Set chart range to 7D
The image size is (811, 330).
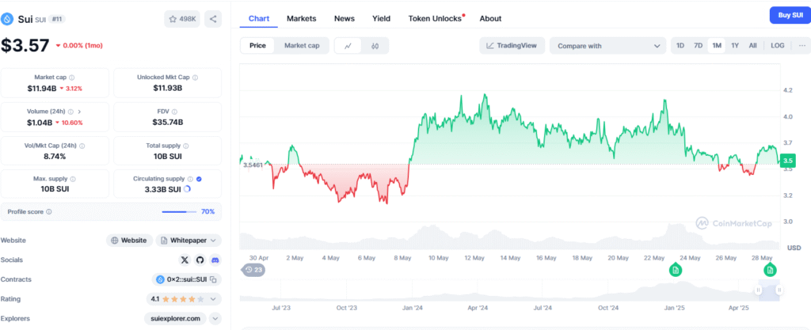(x=698, y=45)
